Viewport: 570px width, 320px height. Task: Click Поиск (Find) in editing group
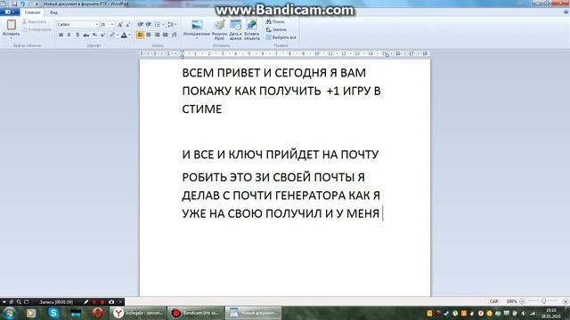coord(275,21)
